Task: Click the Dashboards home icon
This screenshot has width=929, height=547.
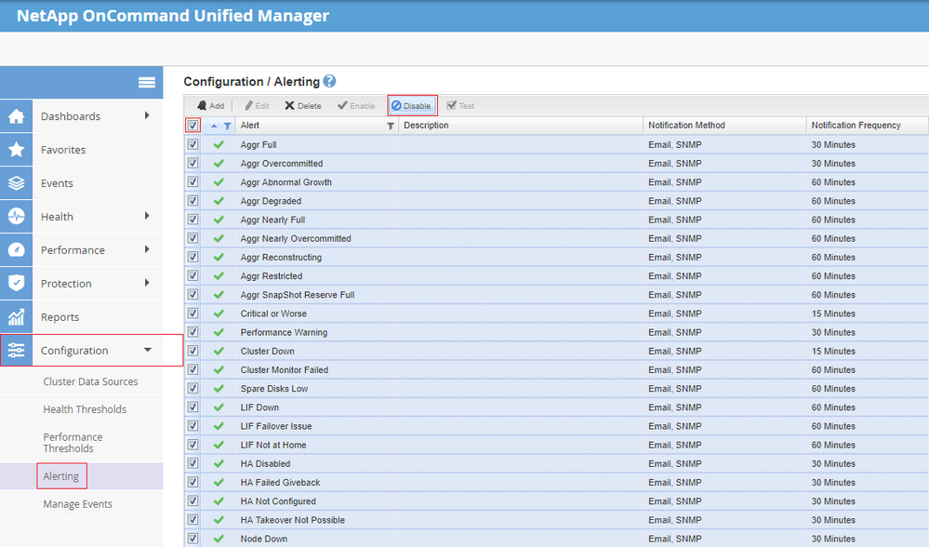Action: tap(17, 116)
